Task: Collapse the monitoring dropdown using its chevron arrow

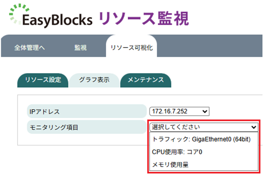Action: tap(254, 127)
